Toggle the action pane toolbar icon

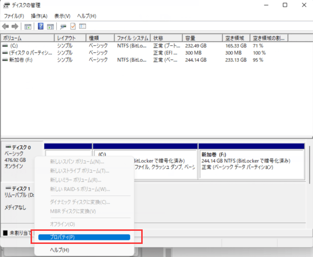(50, 26)
